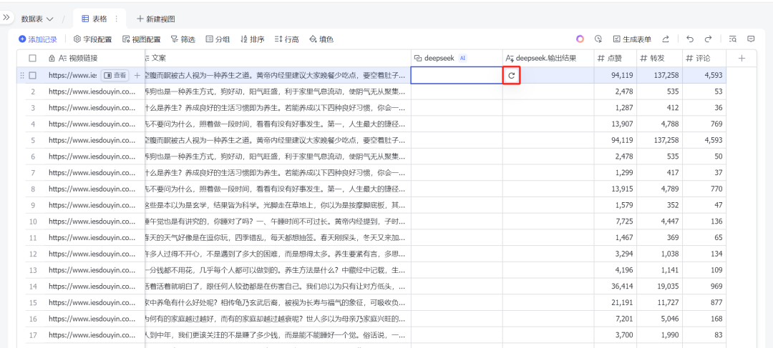Click plus icon beside 查看 in row 1

pyautogui.click(x=137, y=75)
